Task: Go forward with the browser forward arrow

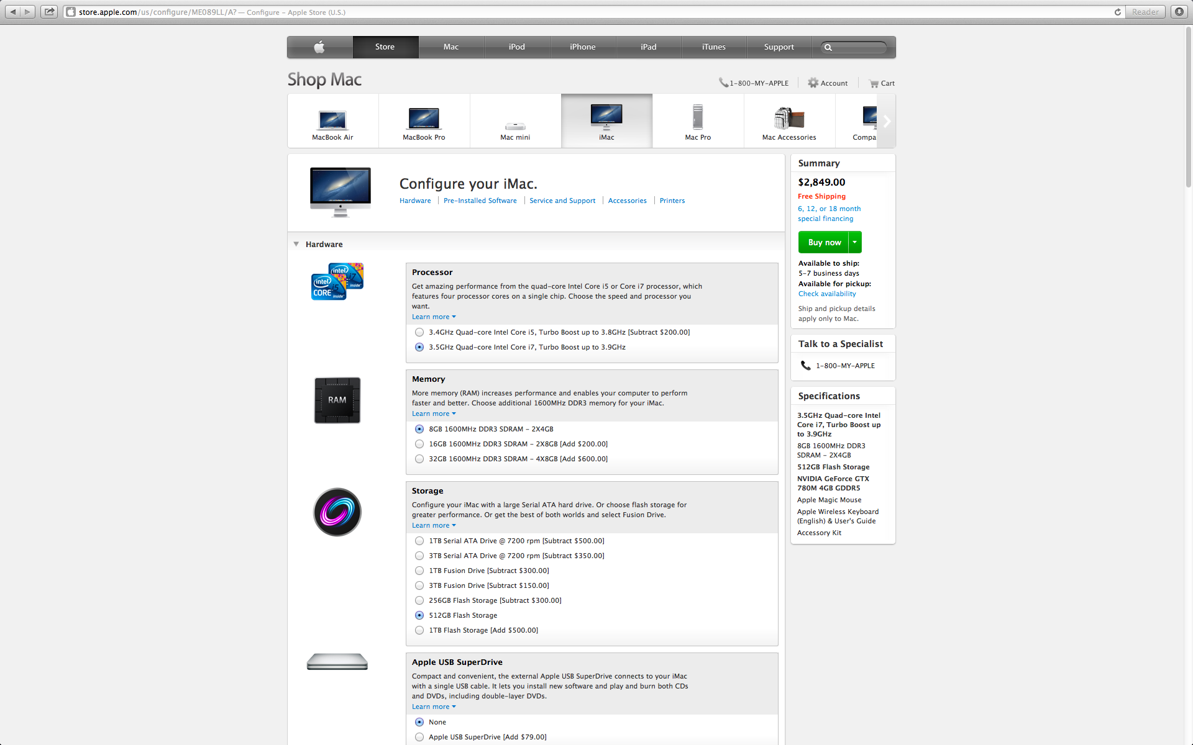Action: [27, 12]
